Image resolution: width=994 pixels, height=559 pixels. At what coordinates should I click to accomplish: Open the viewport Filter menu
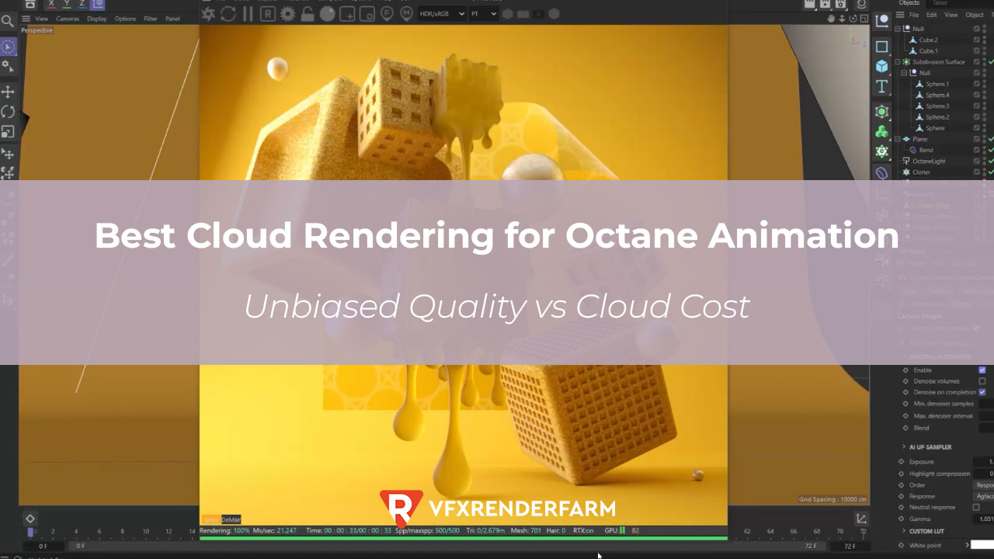pos(151,19)
